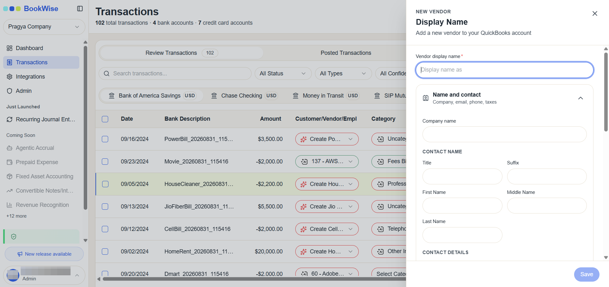Click the Bank of America Savings bank icon

[112, 96]
